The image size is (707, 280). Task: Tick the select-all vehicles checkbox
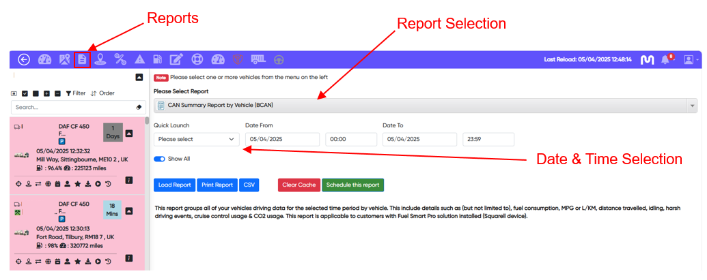point(25,93)
